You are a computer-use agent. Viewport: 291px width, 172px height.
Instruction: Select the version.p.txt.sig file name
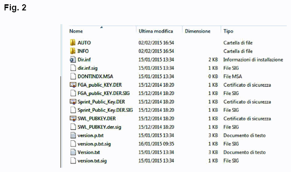[x=94, y=144]
